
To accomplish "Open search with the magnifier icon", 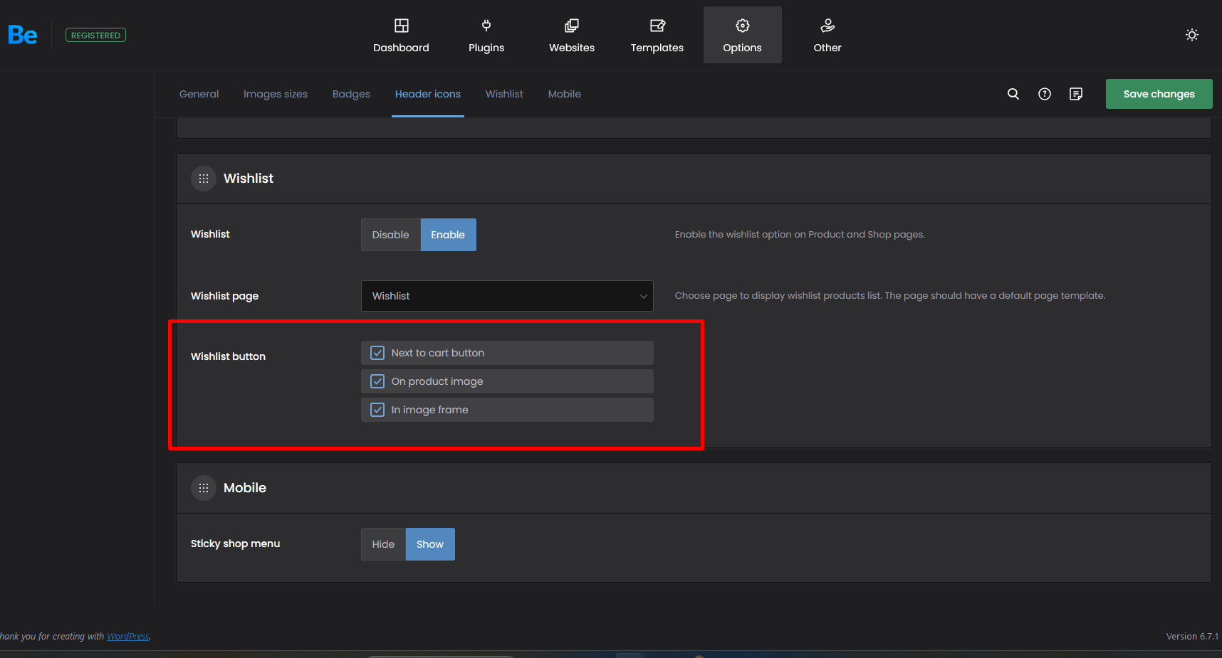I will [x=1013, y=94].
